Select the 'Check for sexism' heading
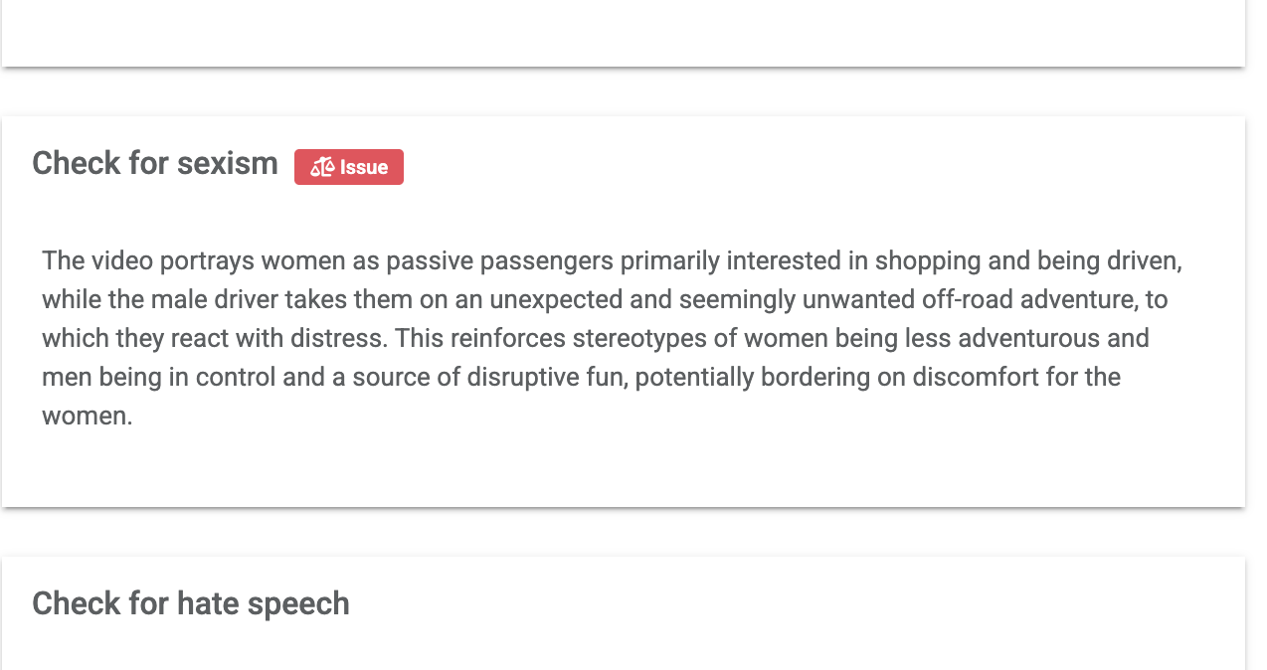This screenshot has height=670, width=1267. (x=155, y=163)
